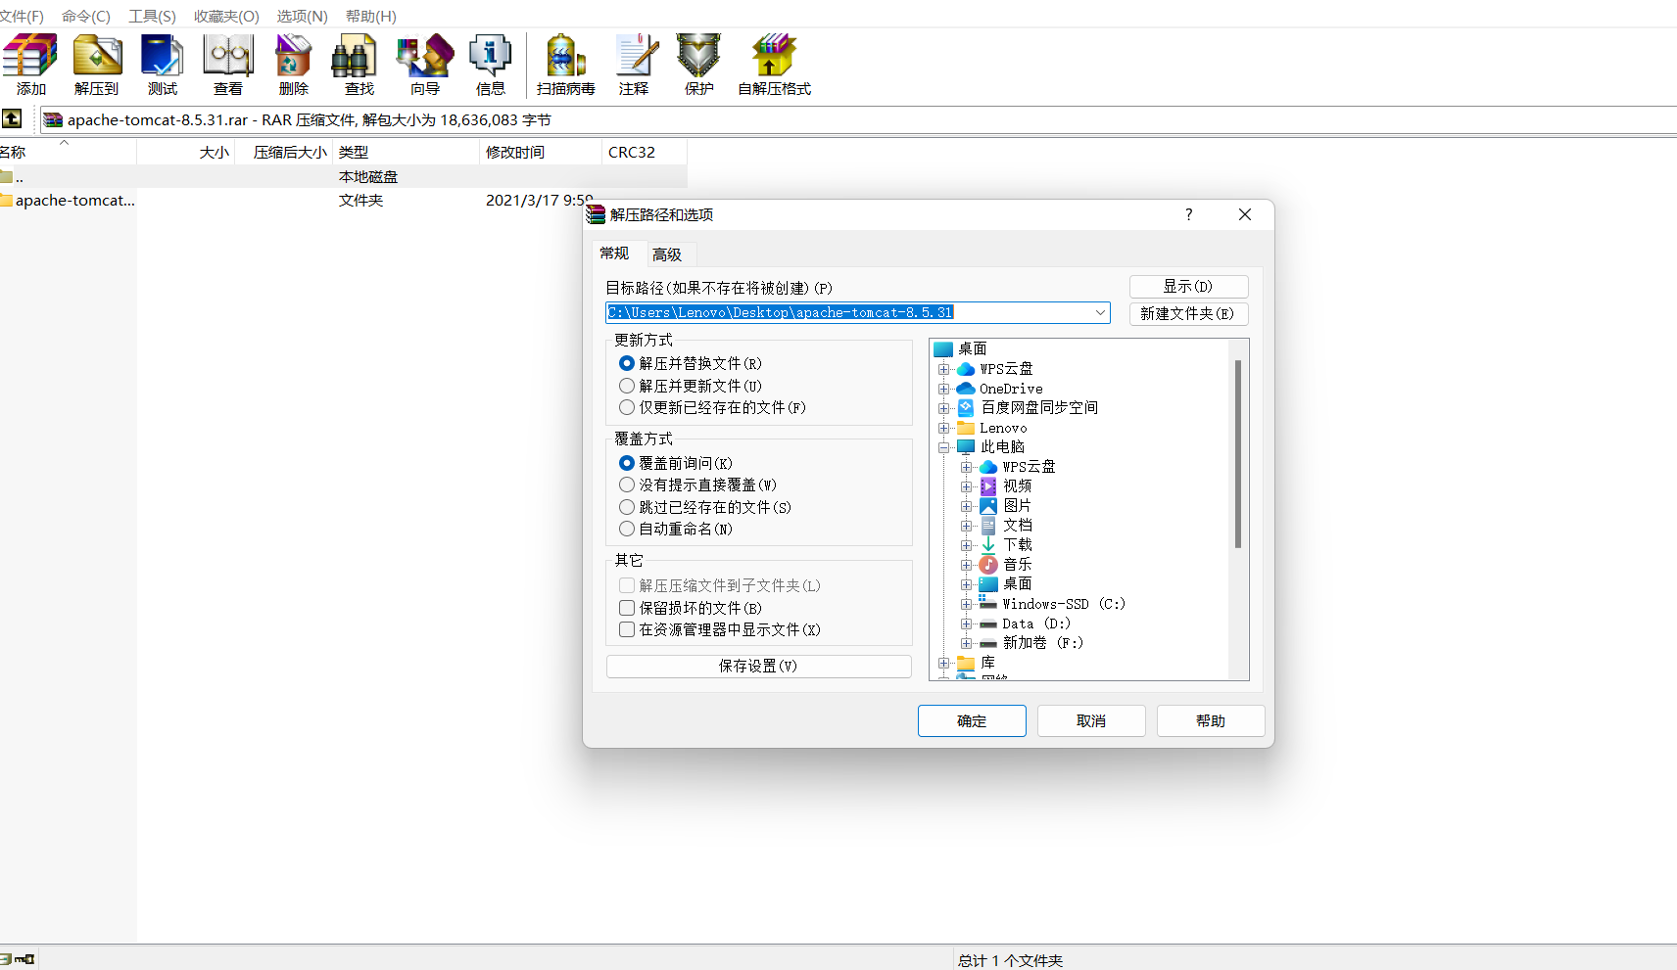Image resolution: width=1677 pixels, height=970 pixels.
Task: Select 自动重命名(N) radio button
Action: [x=627, y=529]
